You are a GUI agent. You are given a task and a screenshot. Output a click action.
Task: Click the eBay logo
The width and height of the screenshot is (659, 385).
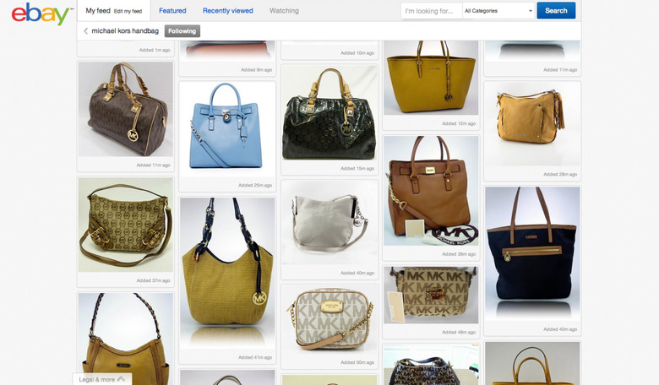coord(41,14)
